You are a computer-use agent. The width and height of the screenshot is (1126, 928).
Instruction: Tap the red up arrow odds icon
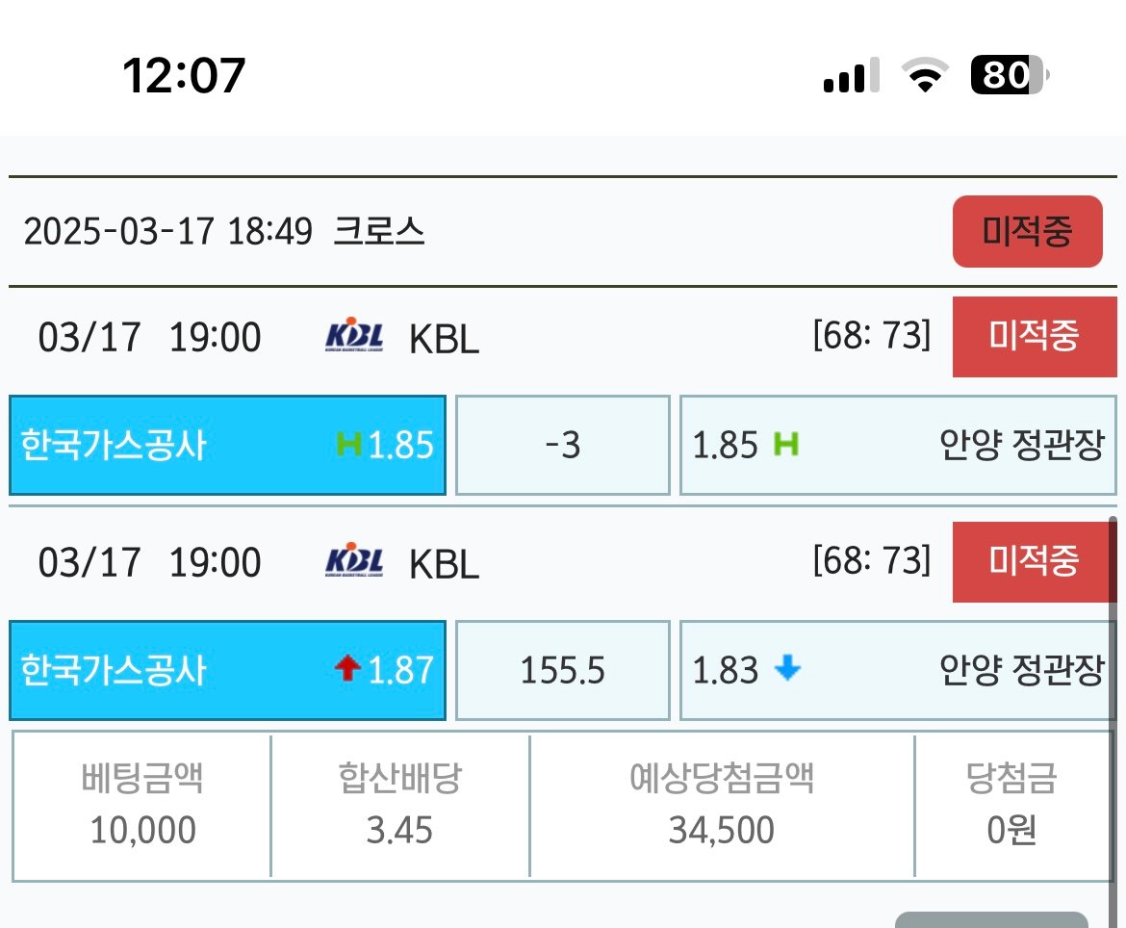[x=348, y=670]
